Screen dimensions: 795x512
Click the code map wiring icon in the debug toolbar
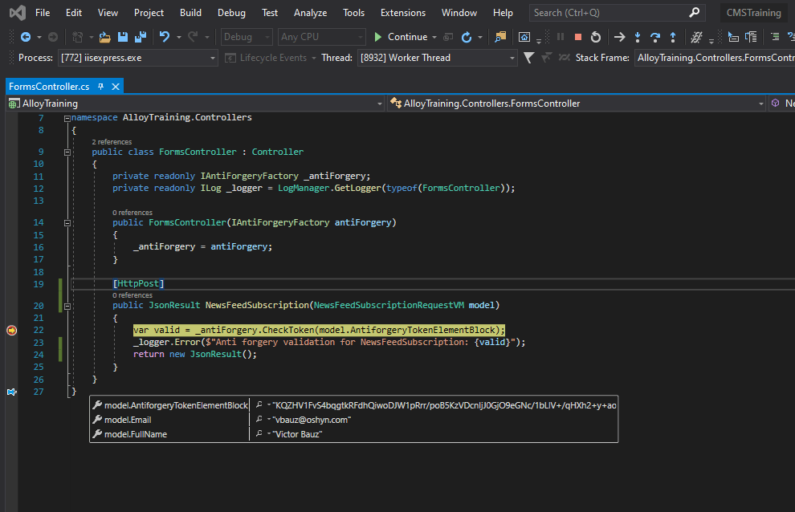[x=697, y=37]
